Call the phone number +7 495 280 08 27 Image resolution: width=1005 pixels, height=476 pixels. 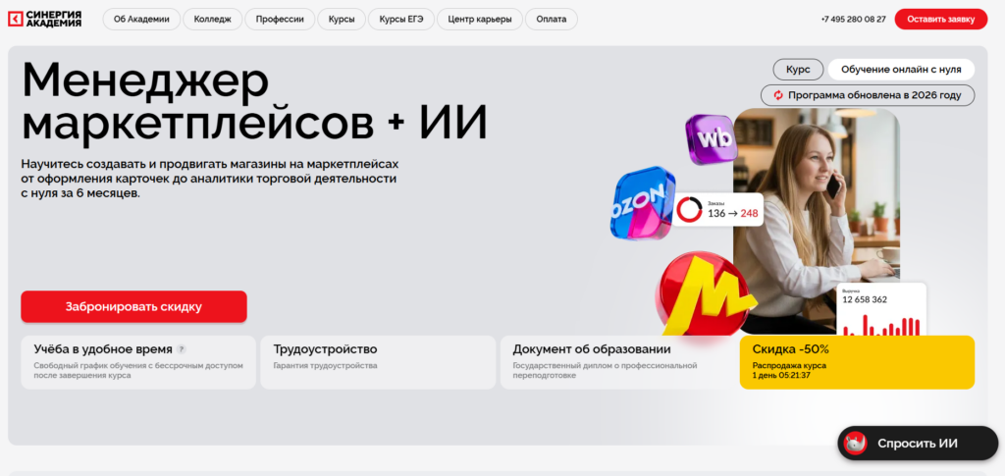click(853, 20)
